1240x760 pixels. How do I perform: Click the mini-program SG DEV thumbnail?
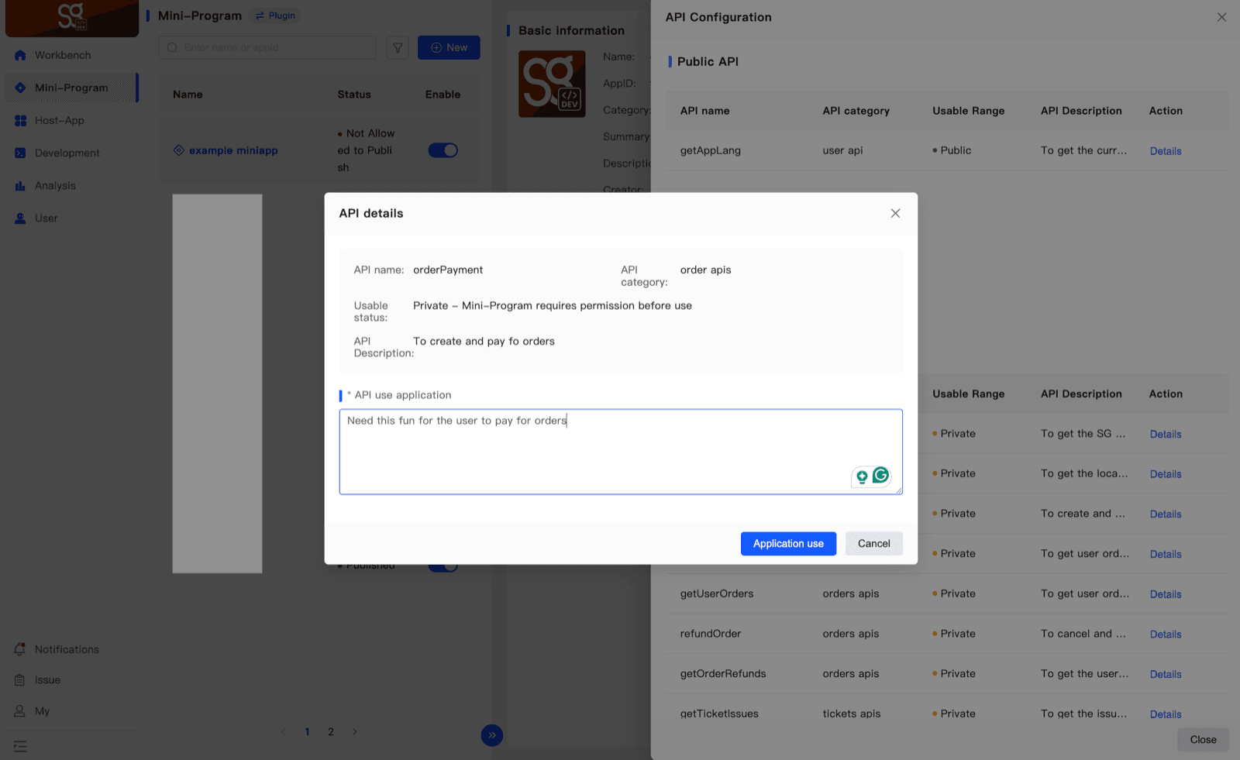click(x=552, y=84)
